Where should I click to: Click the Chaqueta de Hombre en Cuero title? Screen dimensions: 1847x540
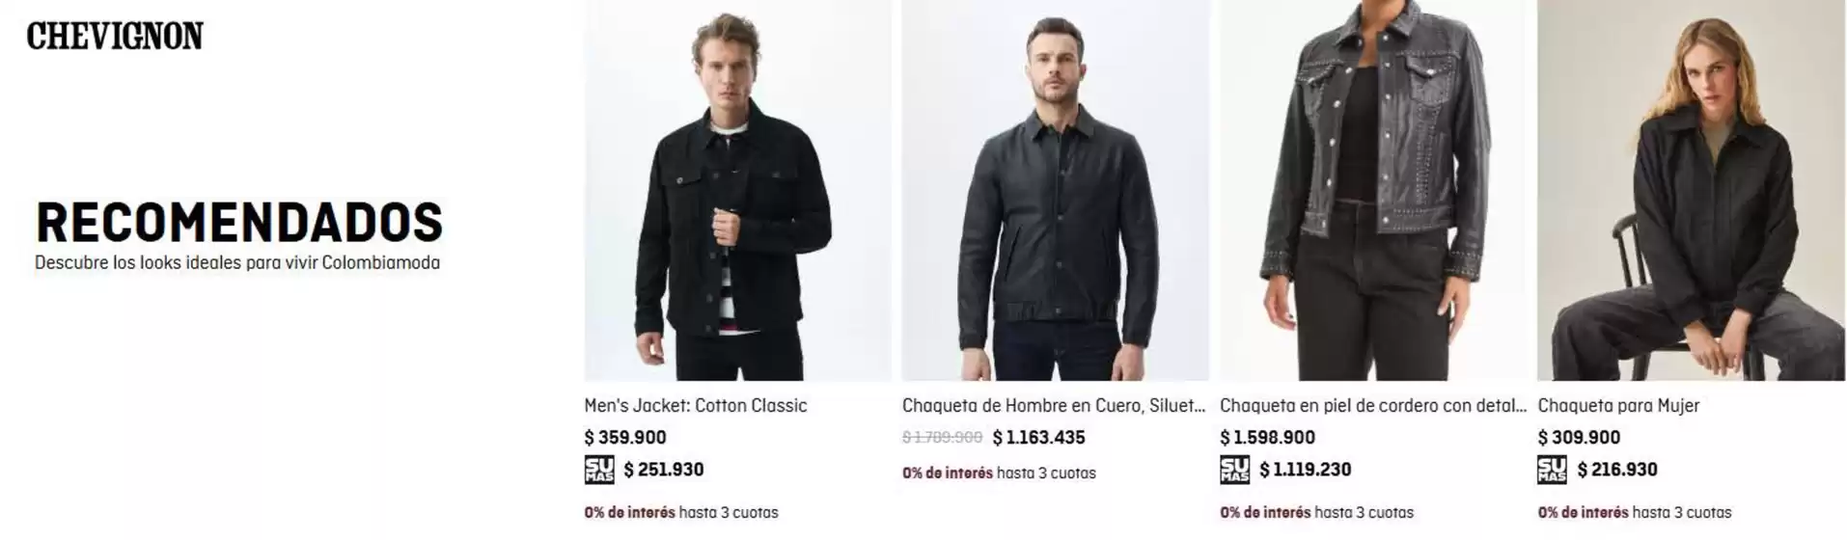point(1054,406)
